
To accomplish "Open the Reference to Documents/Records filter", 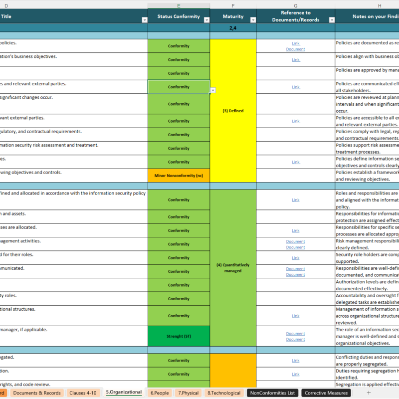I will tap(332, 20).
